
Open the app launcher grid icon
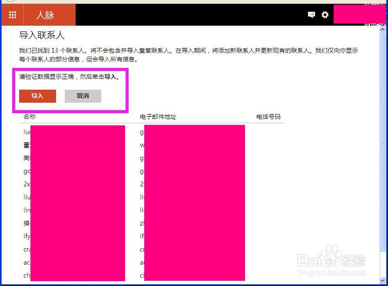pyautogui.click(x=12, y=14)
